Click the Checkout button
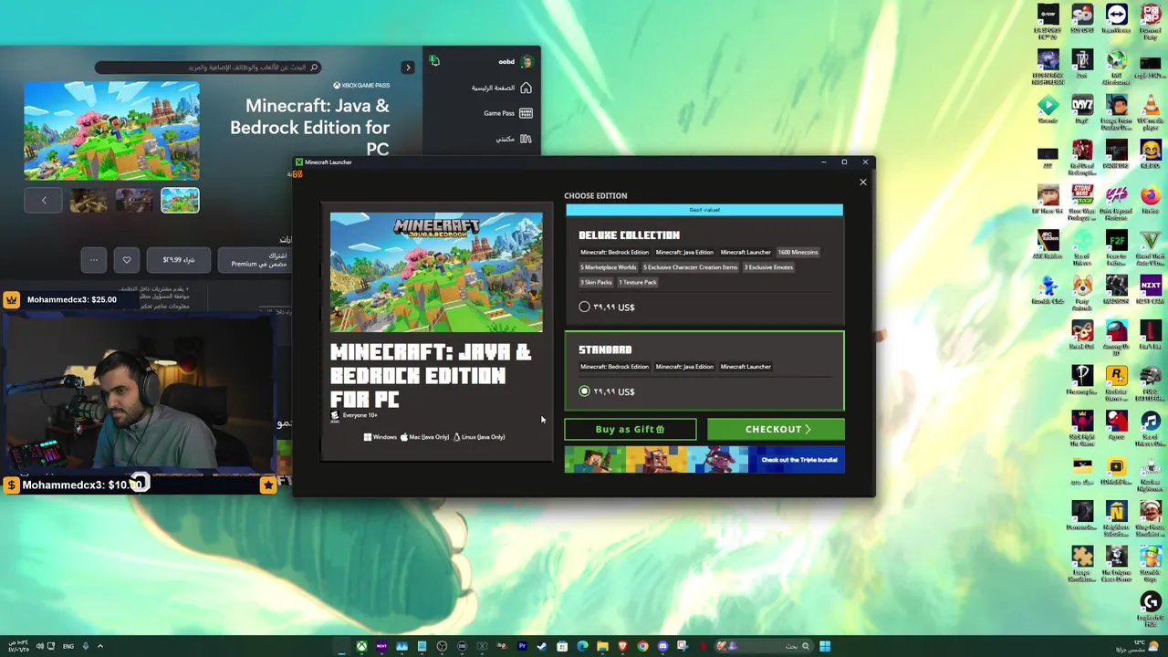Image resolution: width=1168 pixels, height=657 pixels. (776, 429)
